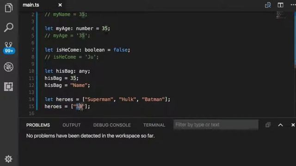This screenshot has width=296, height=166.
Task: Click the 'false' keyword on line 7
Action: [x=120, y=50]
